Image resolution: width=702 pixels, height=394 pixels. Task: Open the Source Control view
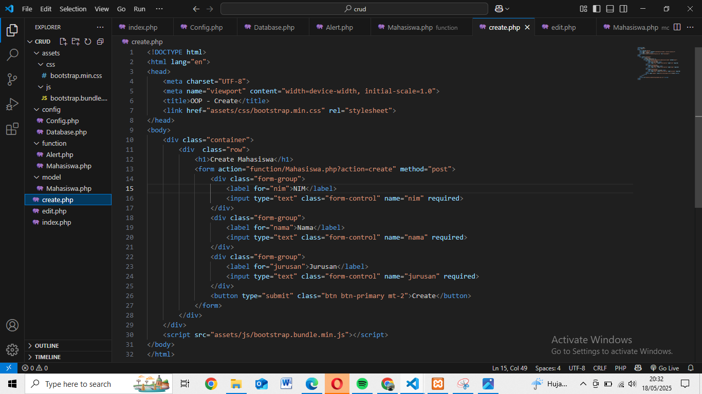(x=12, y=79)
